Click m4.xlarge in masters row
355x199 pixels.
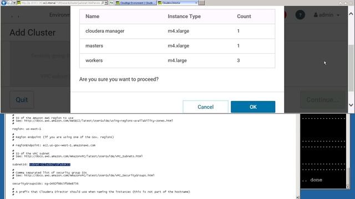point(179,45)
